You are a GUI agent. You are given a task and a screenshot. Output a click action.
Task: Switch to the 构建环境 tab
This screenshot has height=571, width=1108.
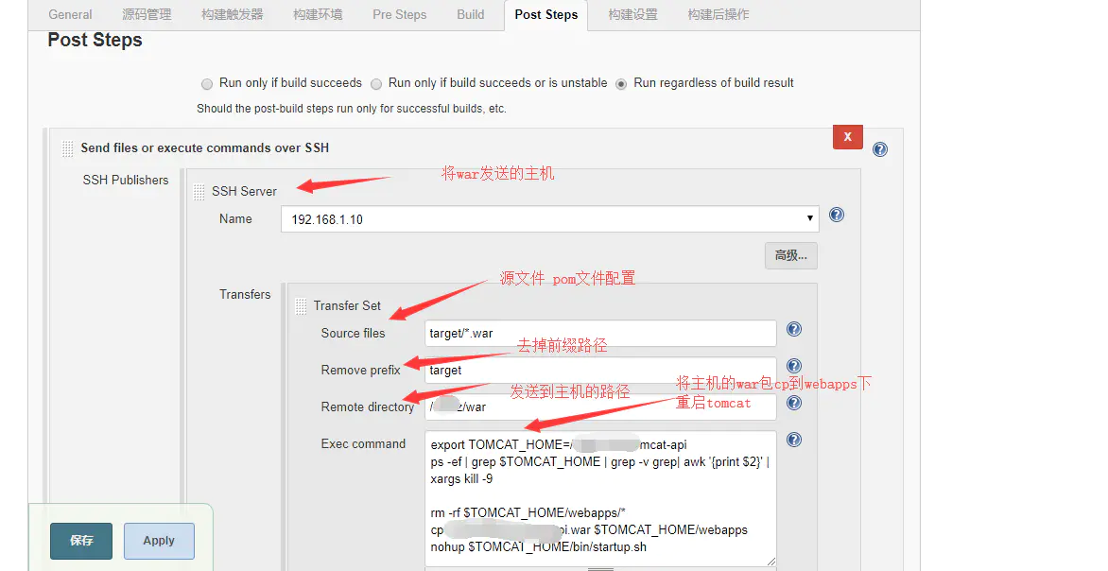[318, 14]
